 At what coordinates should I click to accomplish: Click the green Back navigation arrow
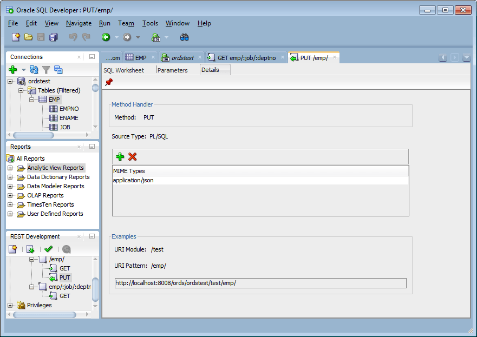(106, 37)
